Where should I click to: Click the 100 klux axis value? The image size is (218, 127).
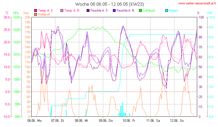tap(27, 67)
